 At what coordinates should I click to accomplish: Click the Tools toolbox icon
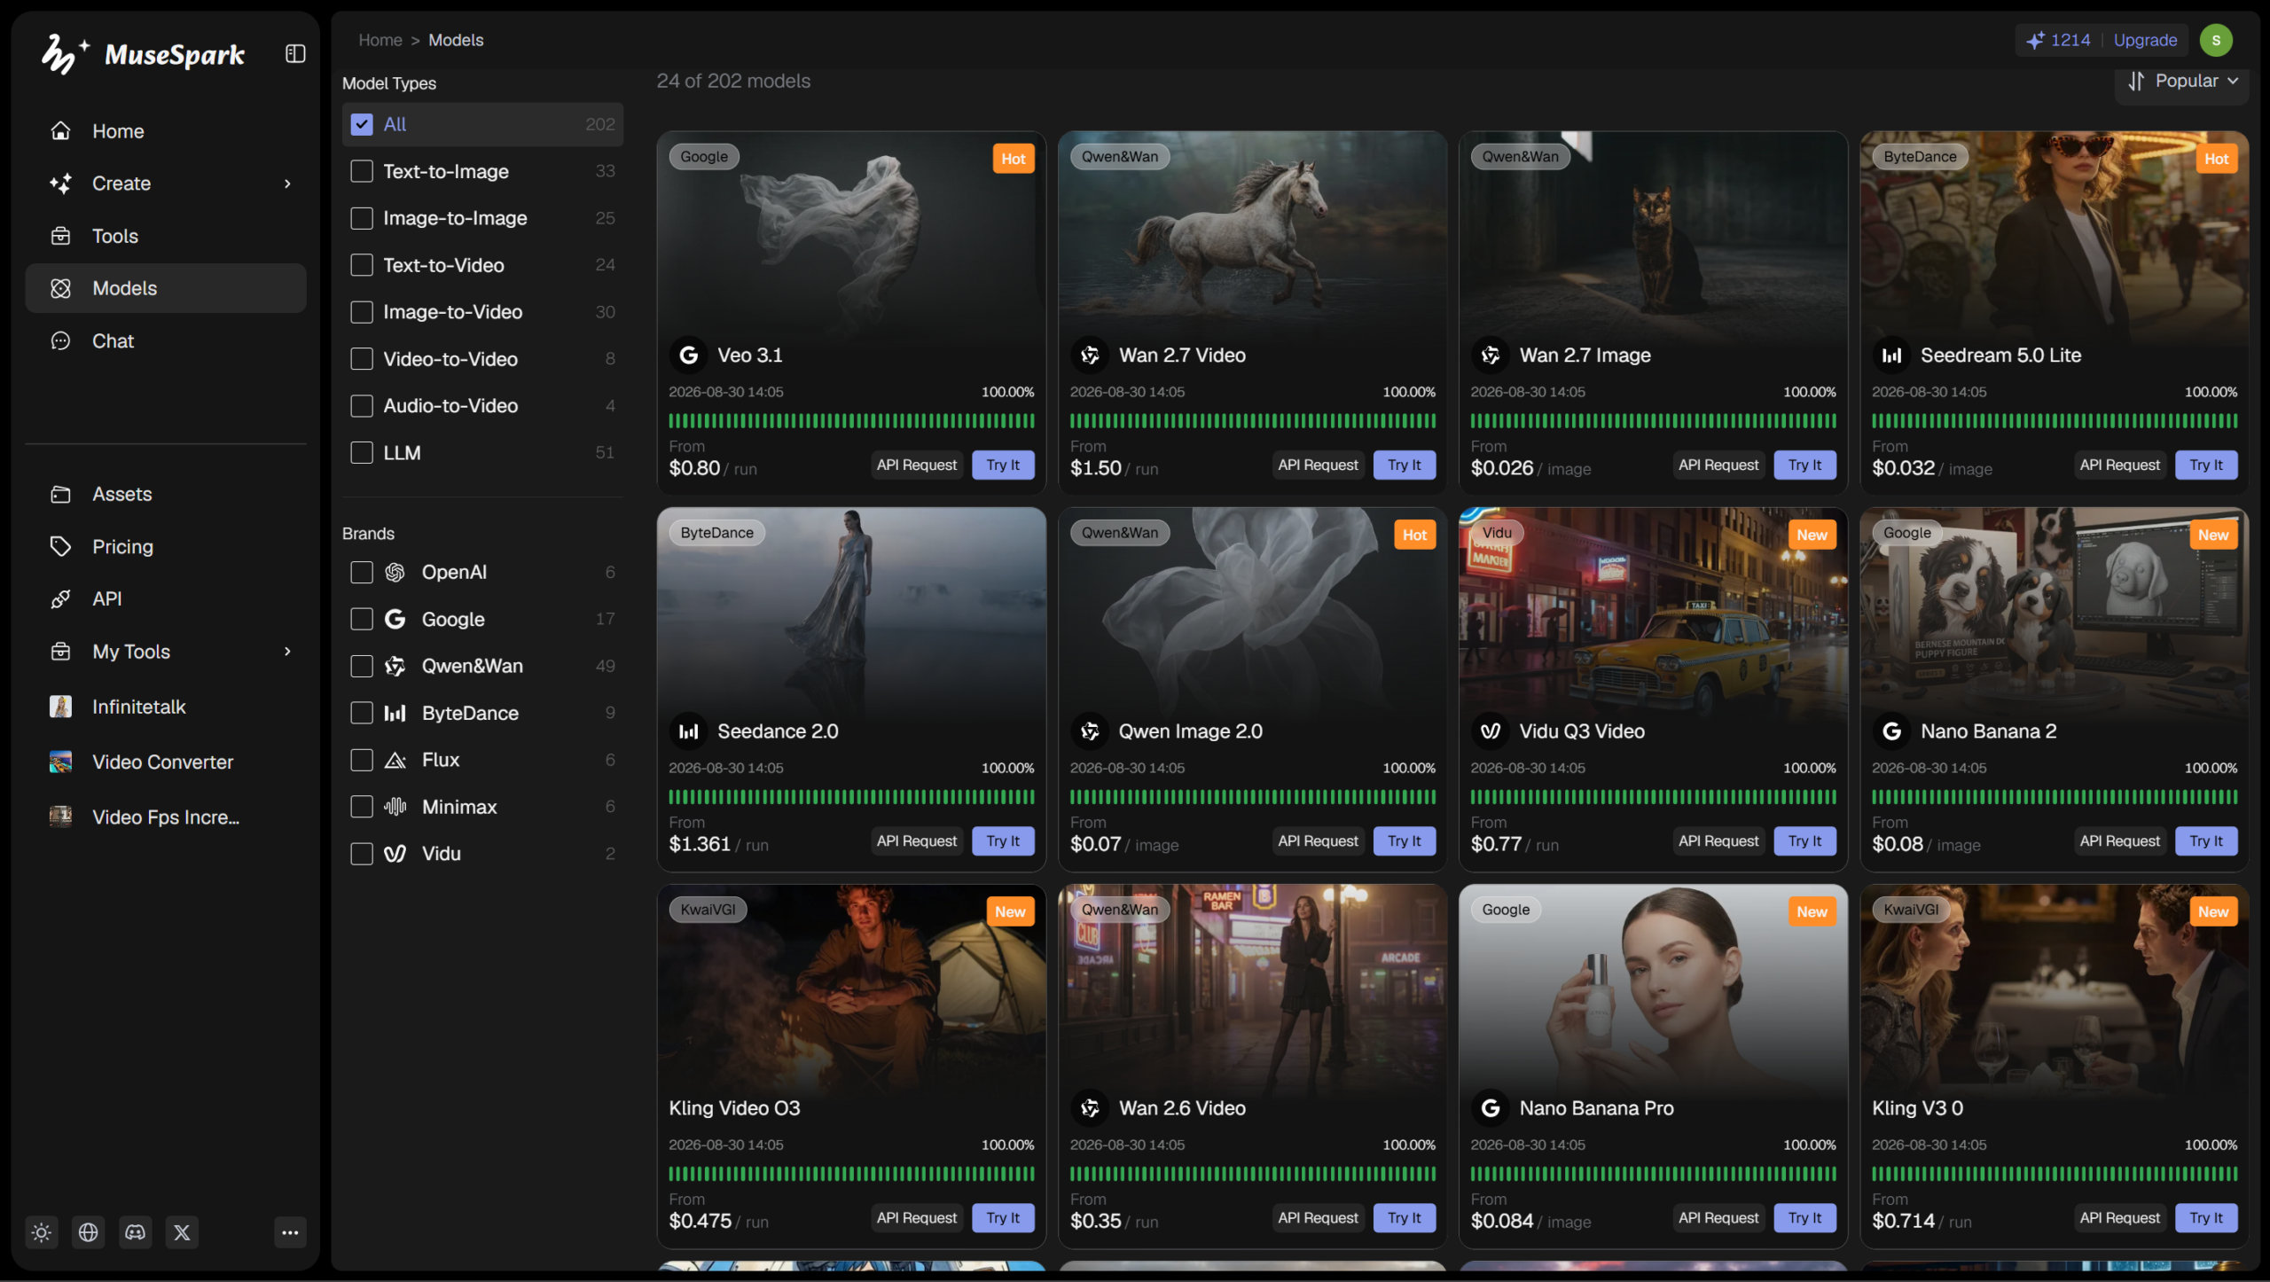60,236
